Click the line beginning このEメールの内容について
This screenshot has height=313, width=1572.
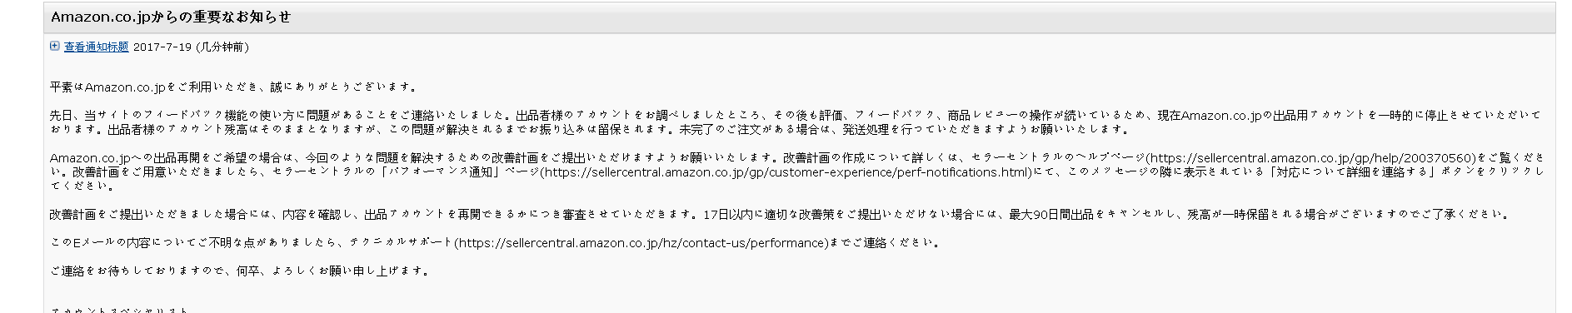click(x=495, y=243)
